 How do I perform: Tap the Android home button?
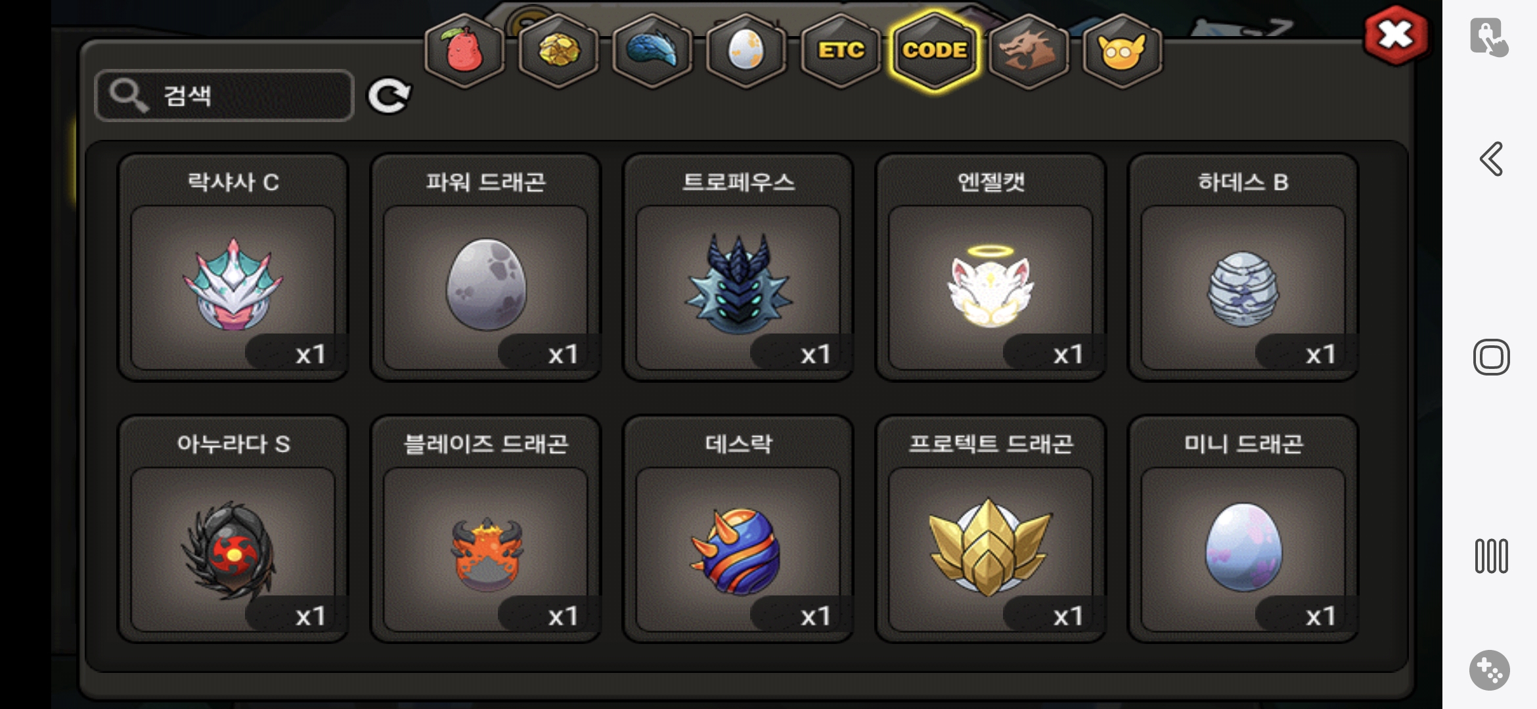pos(1491,357)
